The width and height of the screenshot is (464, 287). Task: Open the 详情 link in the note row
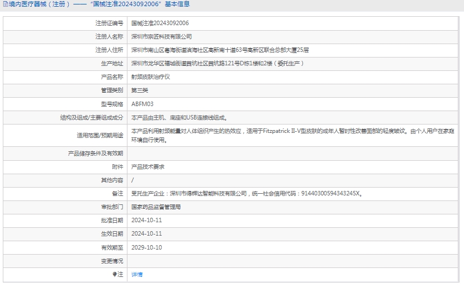tap(137, 274)
